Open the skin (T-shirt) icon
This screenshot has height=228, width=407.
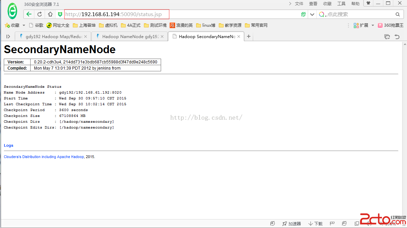(368, 3)
